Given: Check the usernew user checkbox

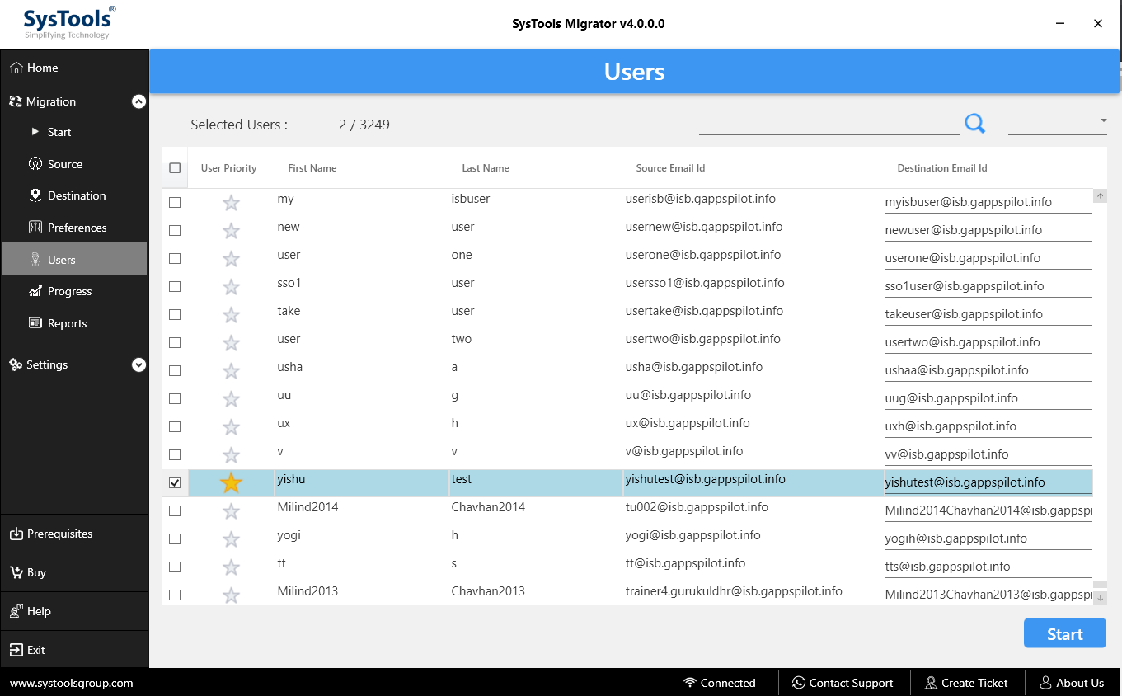Looking at the screenshot, I should tap(175, 231).
